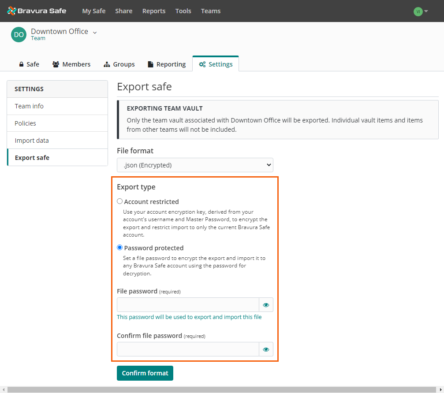Click the VI account avatar

coord(418,11)
